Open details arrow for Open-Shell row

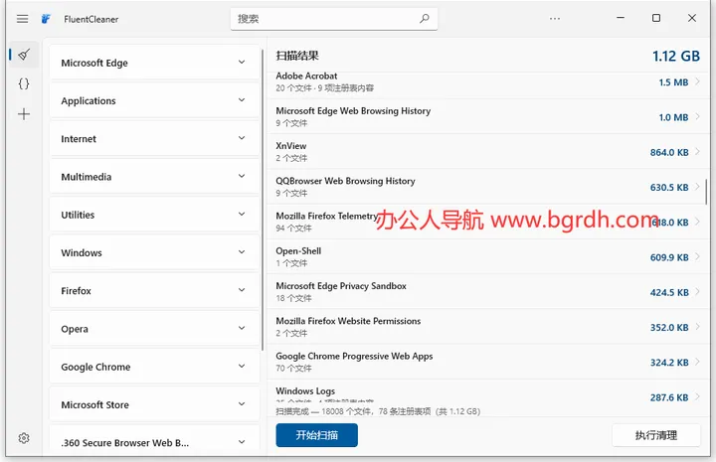pyautogui.click(x=697, y=256)
